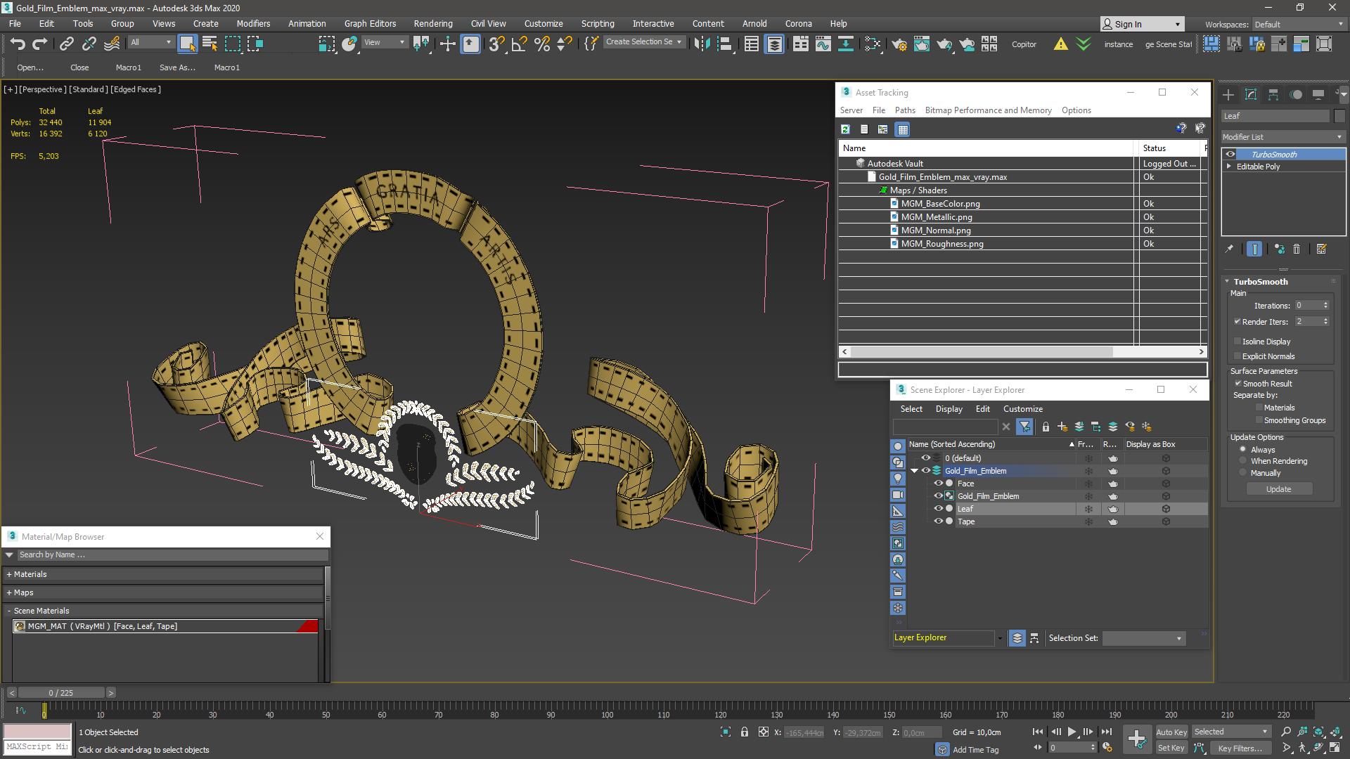
Task: Click the Auto Key button
Action: point(1171,732)
